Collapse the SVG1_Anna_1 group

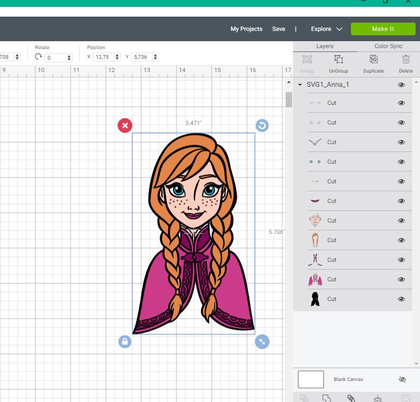coord(300,85)
